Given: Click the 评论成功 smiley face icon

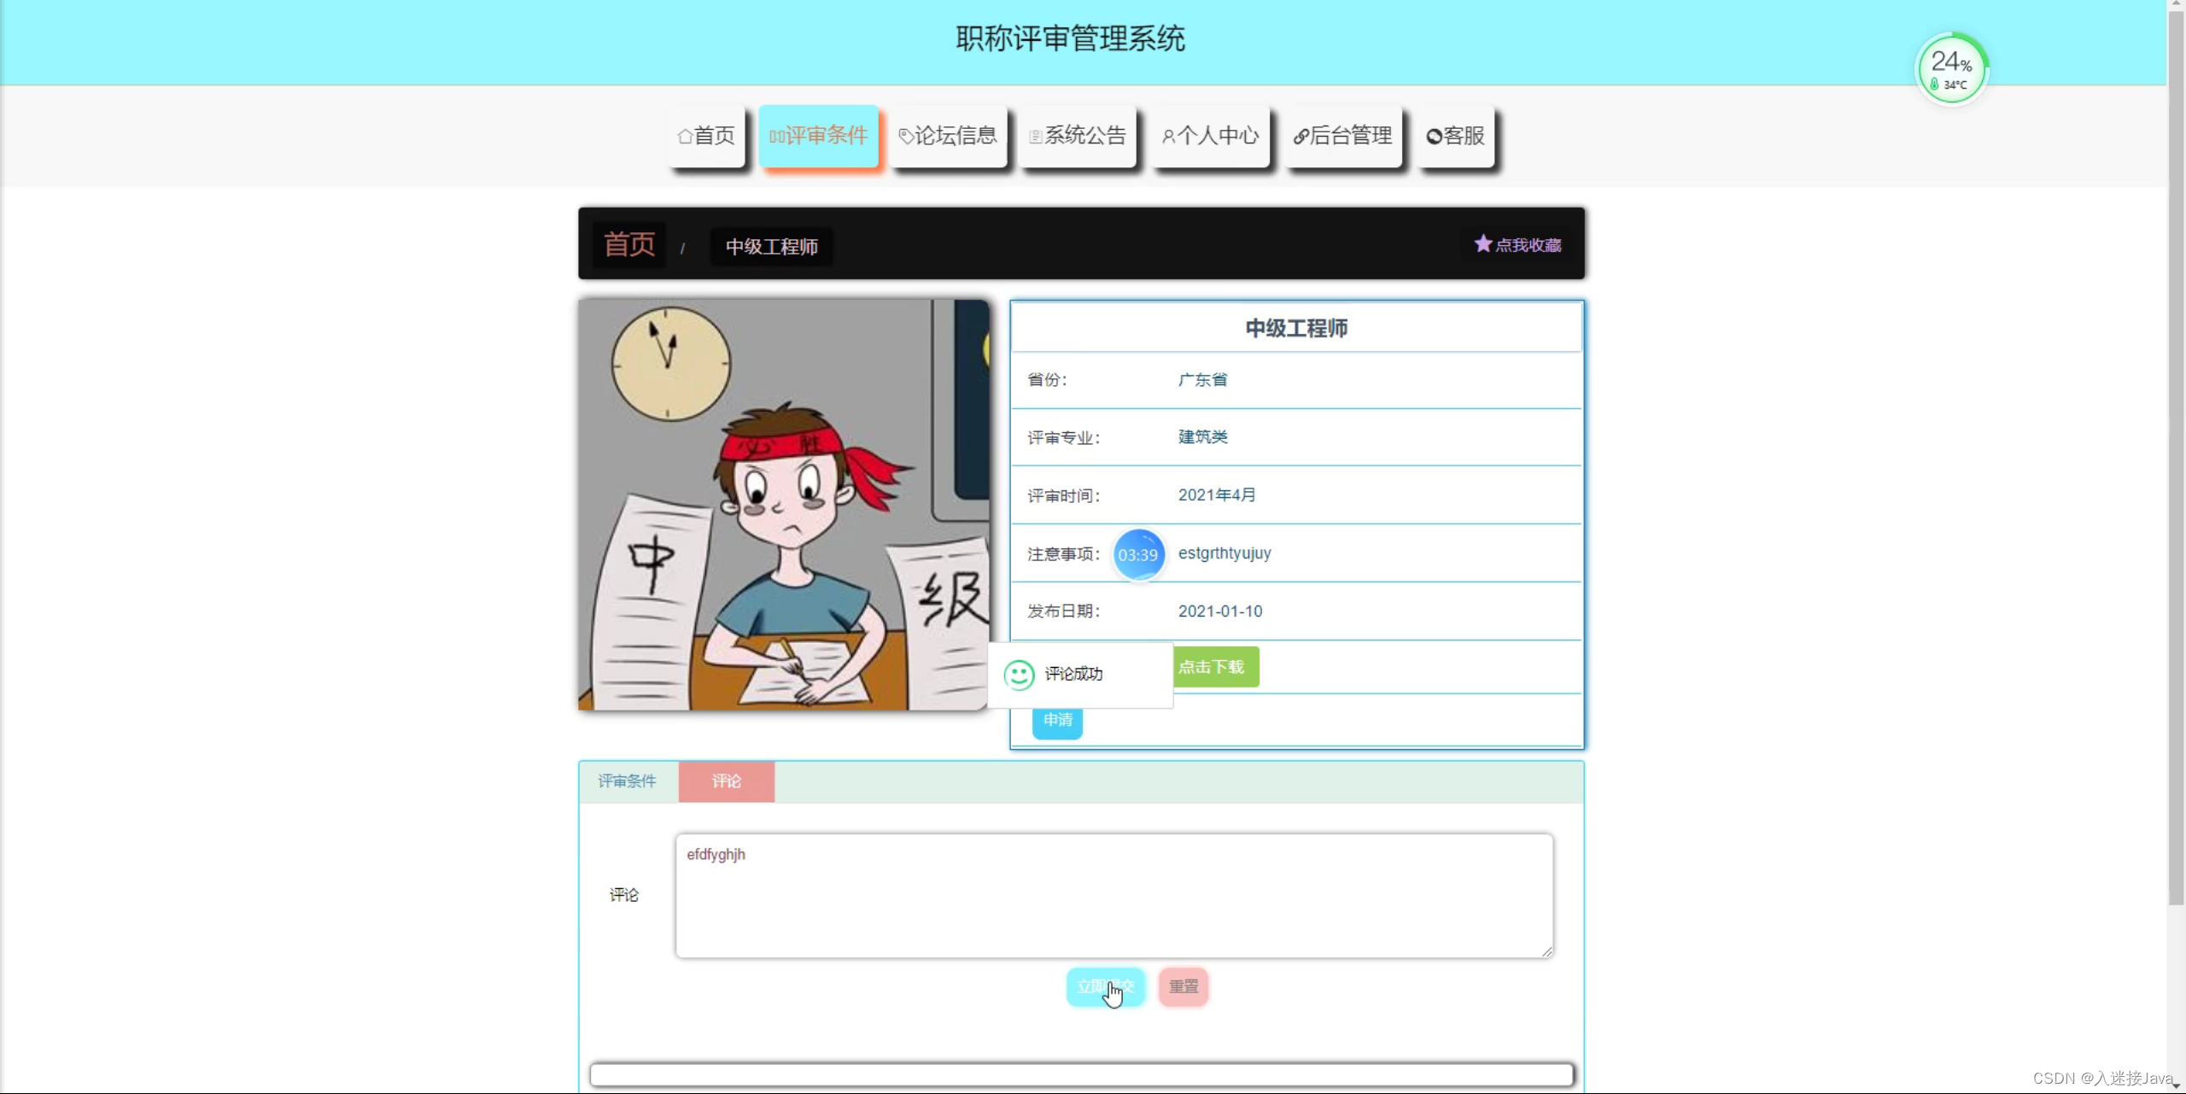Looking at the screenshot, I should tap(1017, 673).
